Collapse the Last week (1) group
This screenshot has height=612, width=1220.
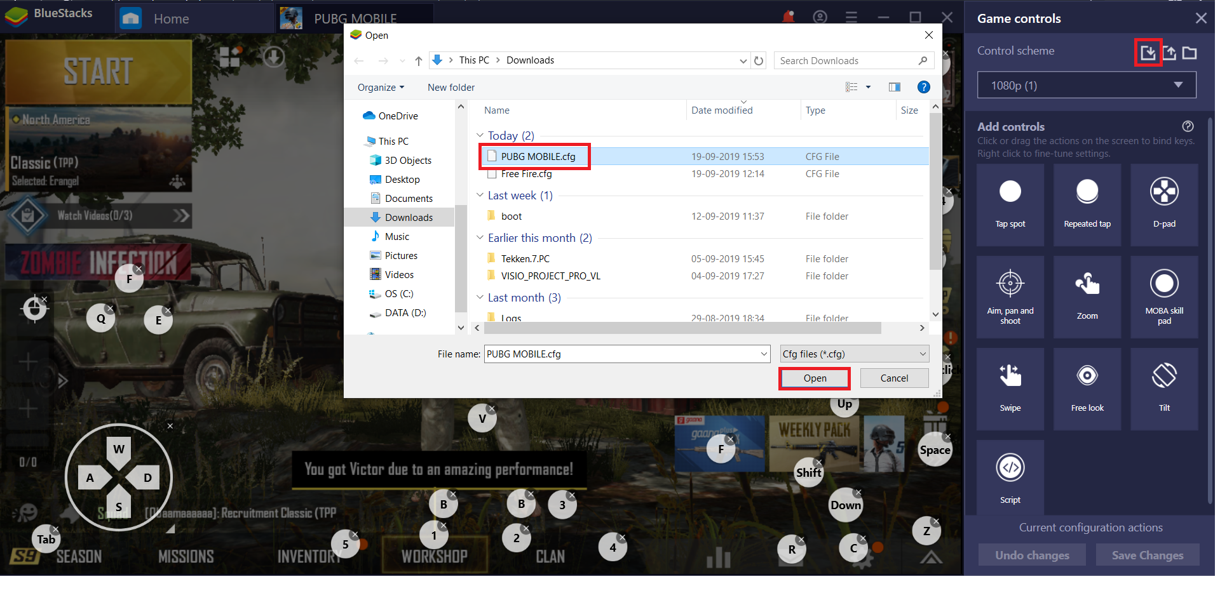tap(480, 195)
